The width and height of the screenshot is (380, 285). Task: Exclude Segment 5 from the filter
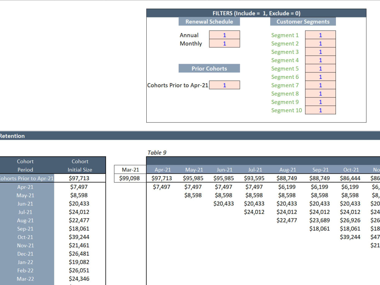click(x=320, y=68)
